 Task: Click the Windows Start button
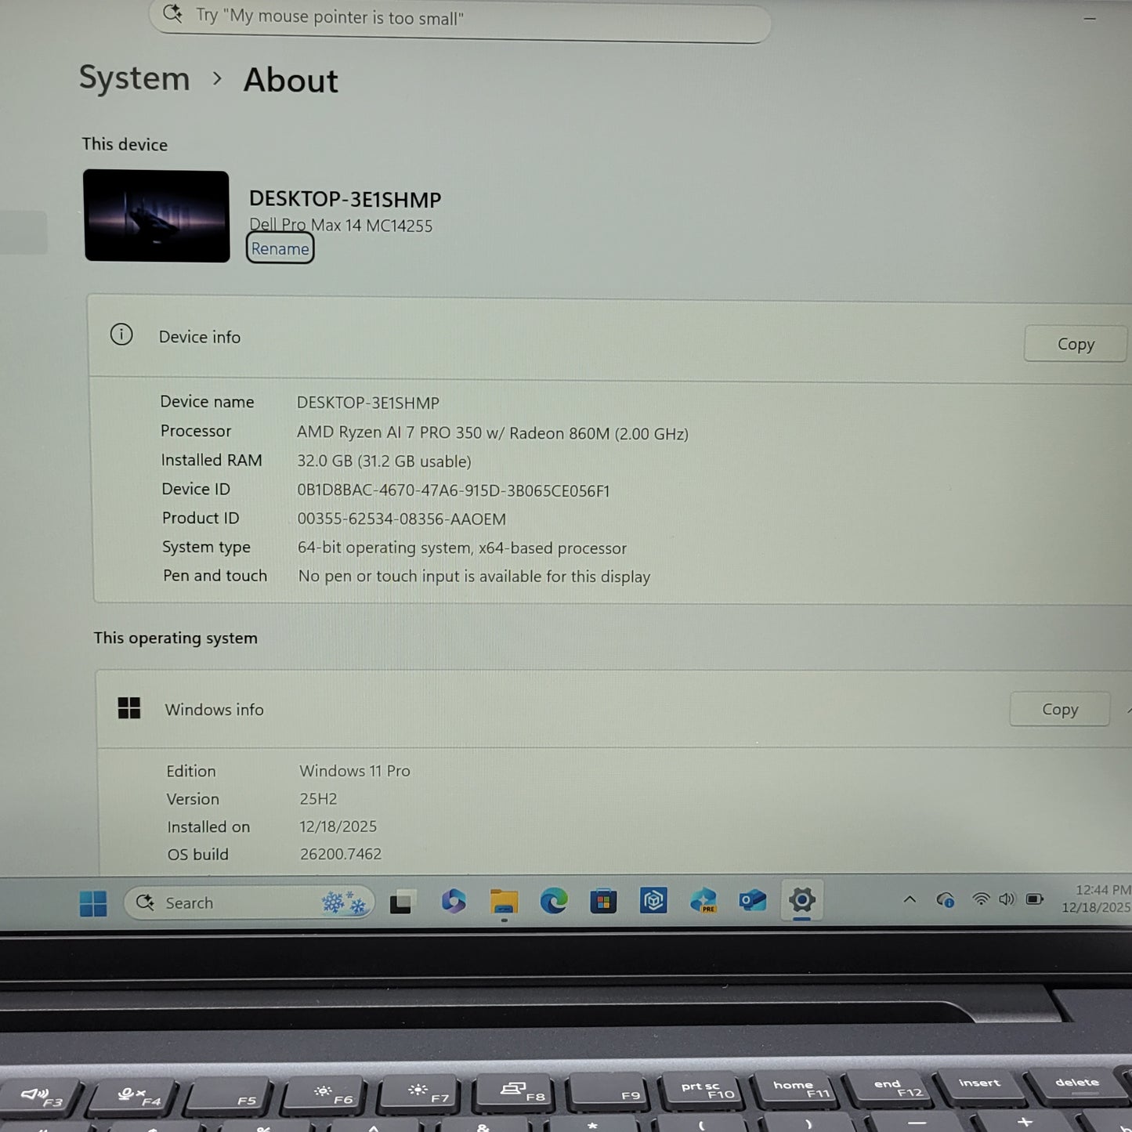pyautogui.click(x=93, y=902)
